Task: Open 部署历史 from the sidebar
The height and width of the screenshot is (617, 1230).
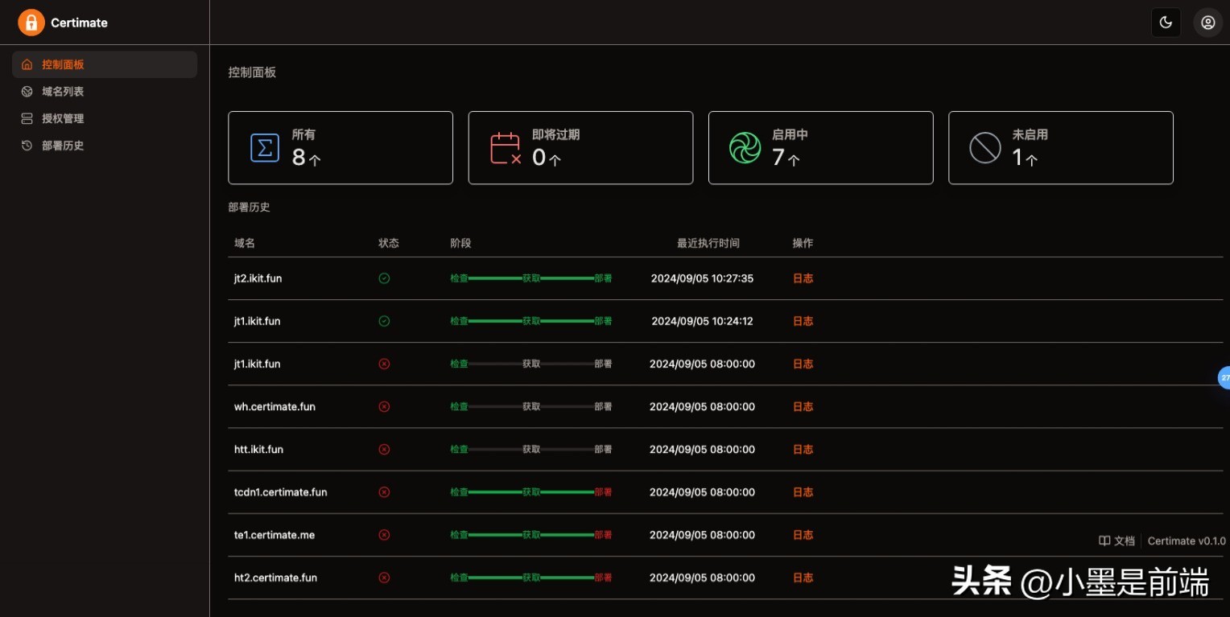Action: pyautogui.click(x=63, y=146)
